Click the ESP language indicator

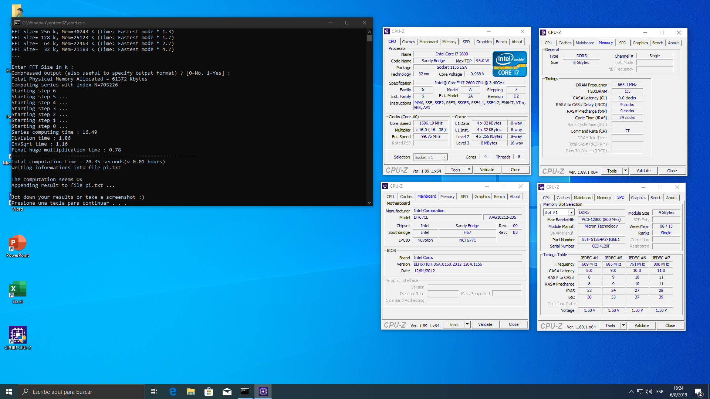660,392
